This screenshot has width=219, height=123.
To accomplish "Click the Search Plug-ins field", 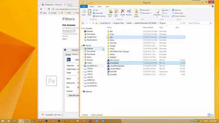I will 200,23.
